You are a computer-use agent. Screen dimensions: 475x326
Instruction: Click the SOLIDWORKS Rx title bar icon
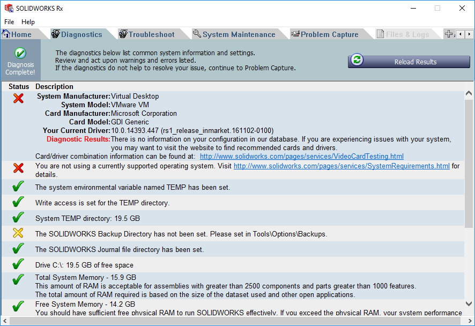[x=9, y=8]
